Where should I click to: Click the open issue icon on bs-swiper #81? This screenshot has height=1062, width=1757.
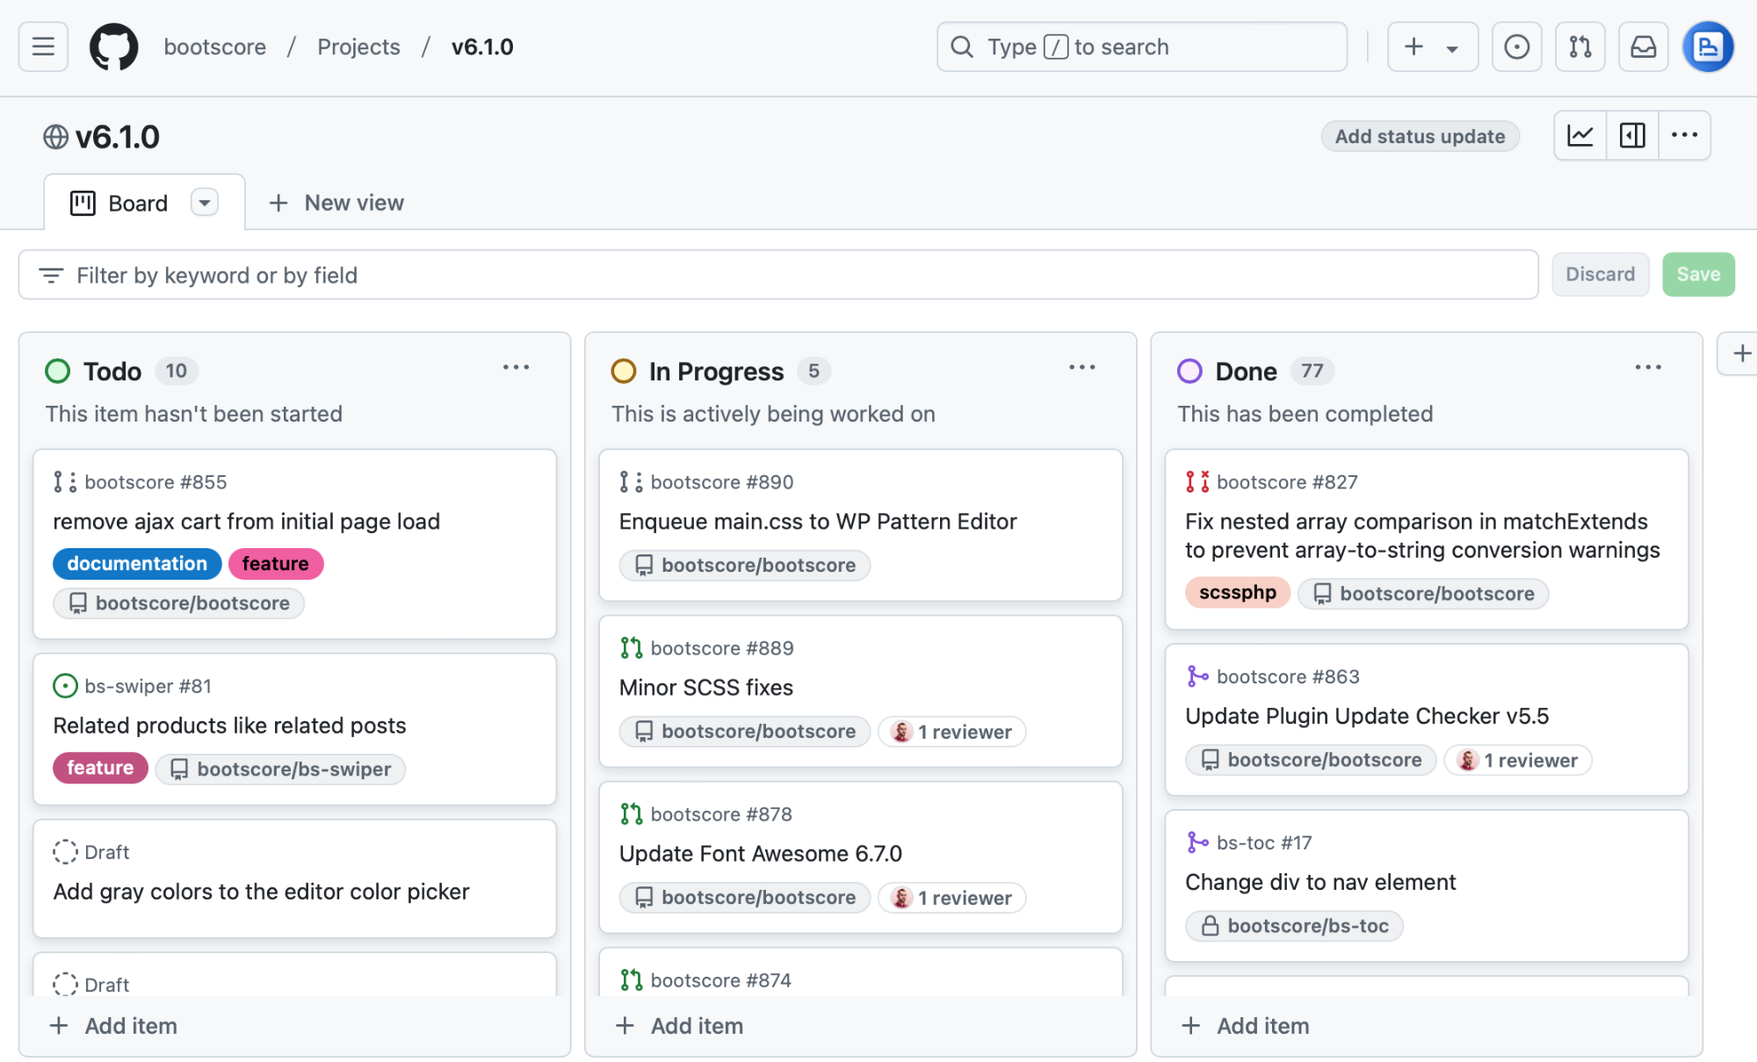pyautogui.click(x=65, y=685)
